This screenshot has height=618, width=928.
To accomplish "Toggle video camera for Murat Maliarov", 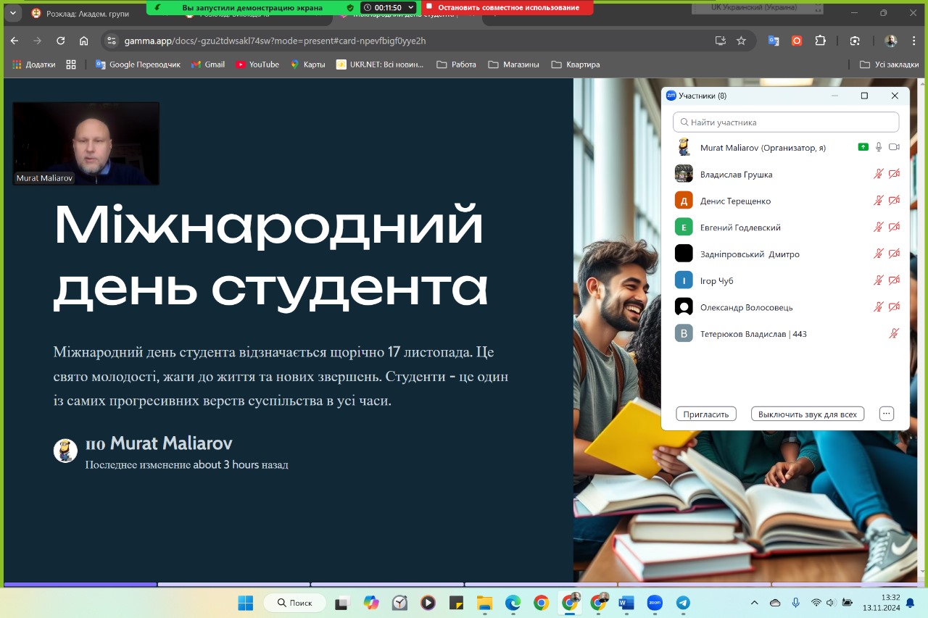I will pos(894,147).
